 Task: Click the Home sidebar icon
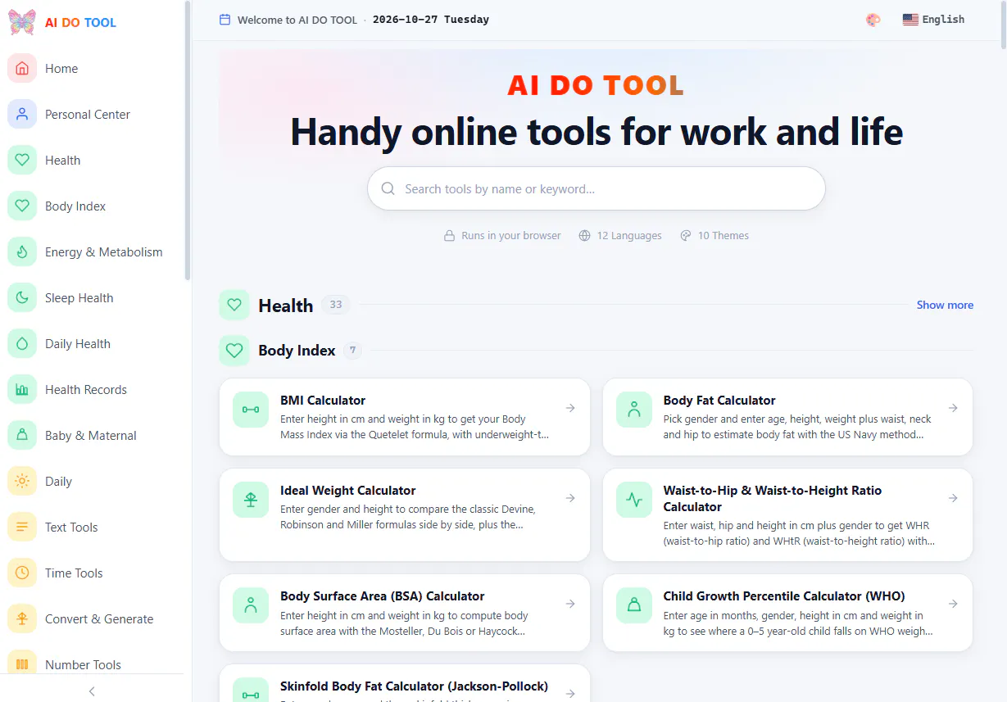click(22, 69)
